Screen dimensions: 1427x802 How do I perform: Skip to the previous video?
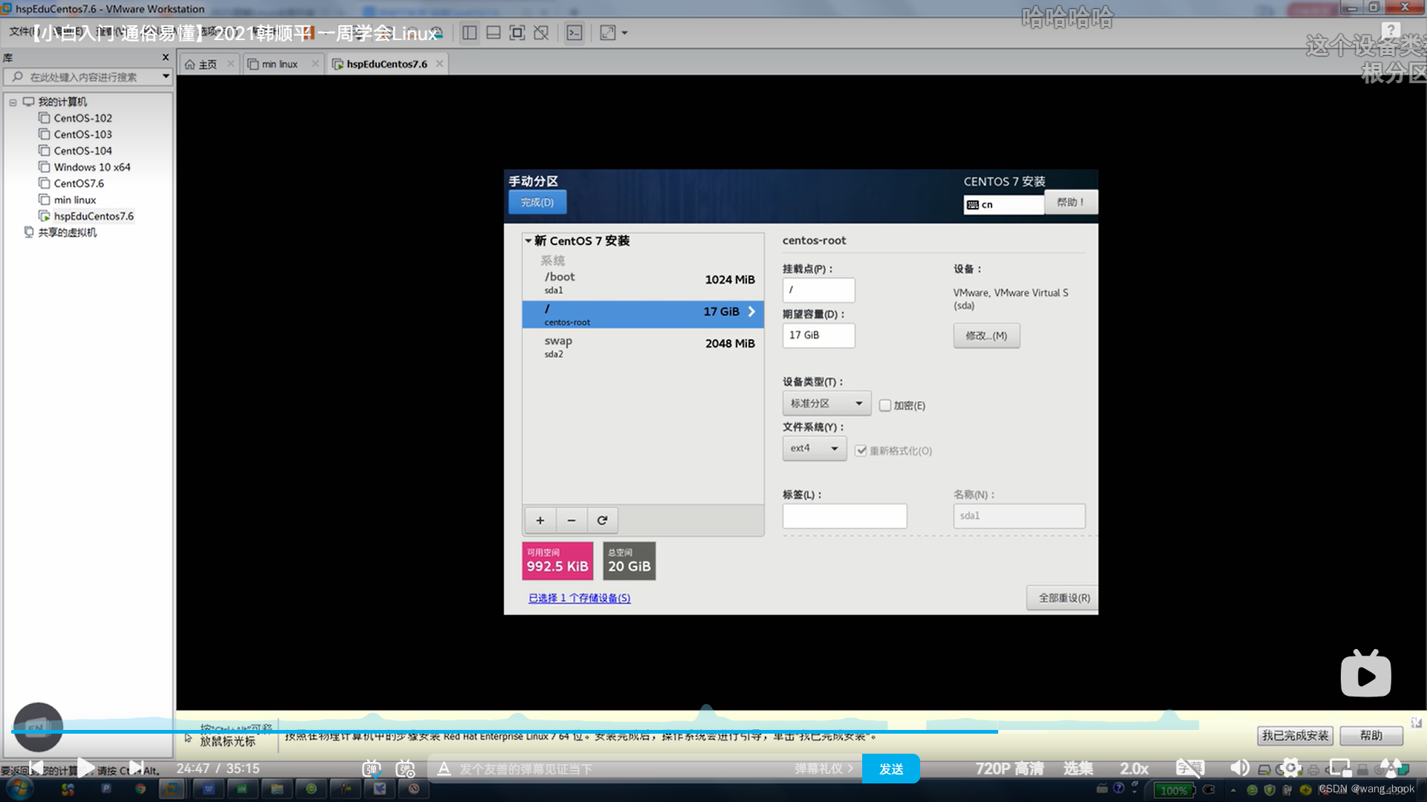click(x=36, y=768)
